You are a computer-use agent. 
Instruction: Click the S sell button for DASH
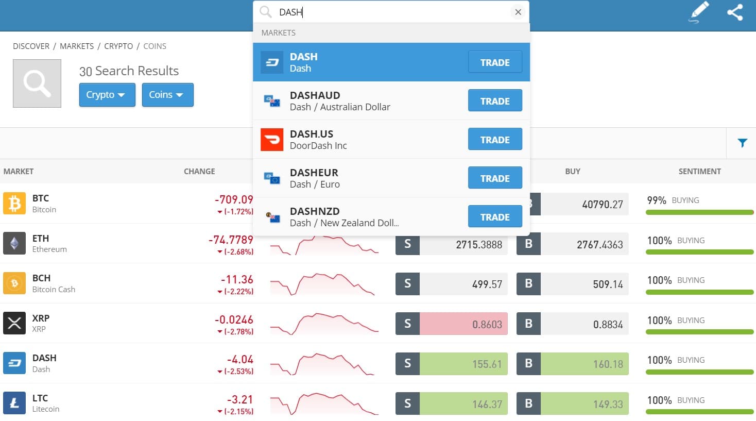[x=407, y=363]
